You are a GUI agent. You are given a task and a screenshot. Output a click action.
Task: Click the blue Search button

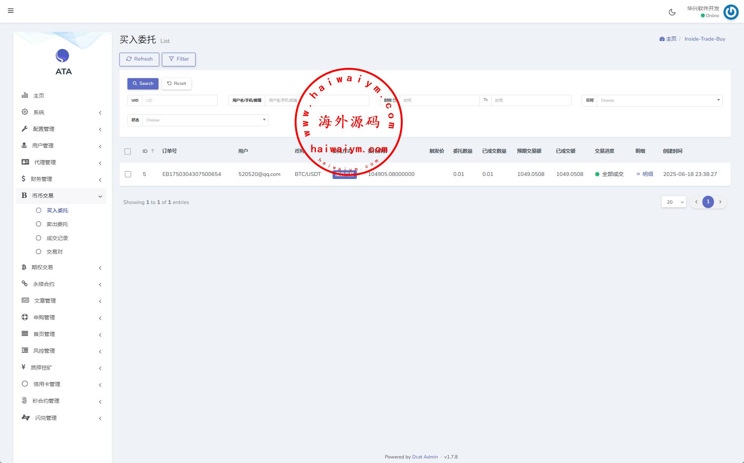click(x=143, y=83)
